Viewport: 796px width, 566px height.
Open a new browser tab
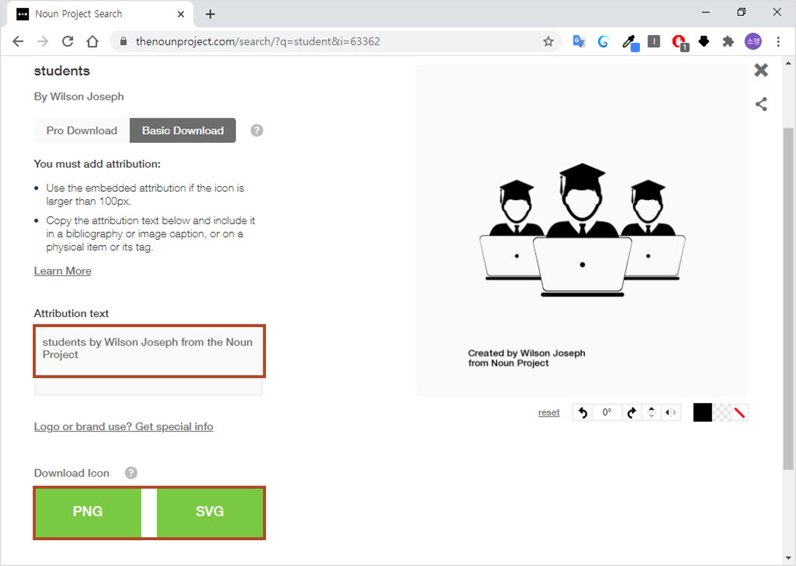tap(210, 14)
